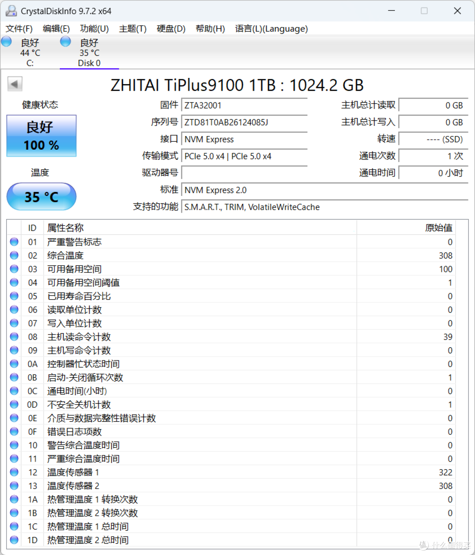Click the 通电时间 value 0 小时
Viewport: 475px width, 555px height.
point(433,173)
